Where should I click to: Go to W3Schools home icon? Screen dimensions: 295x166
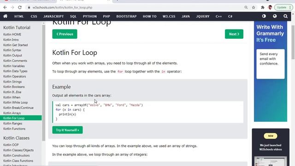pos(5,16)
